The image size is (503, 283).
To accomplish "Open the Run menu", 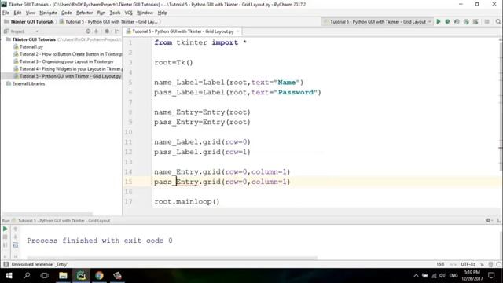I will [101, 13].
